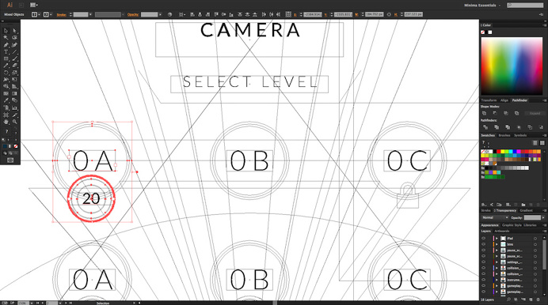Click horizontal align left icon in control bar
The height and width of the screenshot is (305, 548).
coord(192,15)
